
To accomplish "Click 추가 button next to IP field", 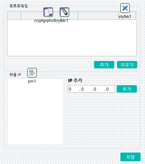I will pyautogui.click(x=127, y=89).
